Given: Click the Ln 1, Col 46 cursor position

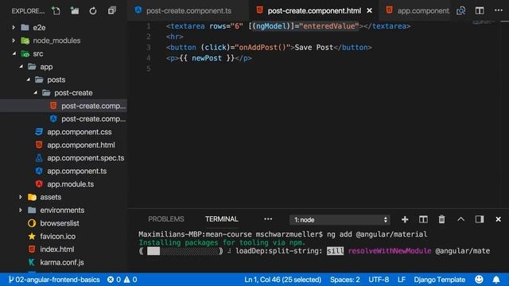Looking at the screenshot, I should coord(282,280).
